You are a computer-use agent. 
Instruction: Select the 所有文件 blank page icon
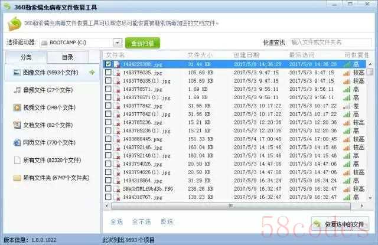[17, 160]
